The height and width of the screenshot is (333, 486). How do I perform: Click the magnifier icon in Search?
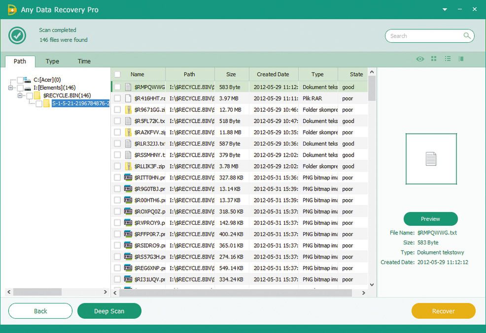(x=467, y=36)
